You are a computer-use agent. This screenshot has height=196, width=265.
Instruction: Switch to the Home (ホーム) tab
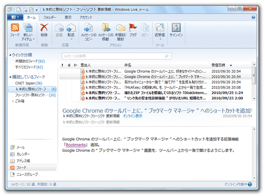(31, 17)
